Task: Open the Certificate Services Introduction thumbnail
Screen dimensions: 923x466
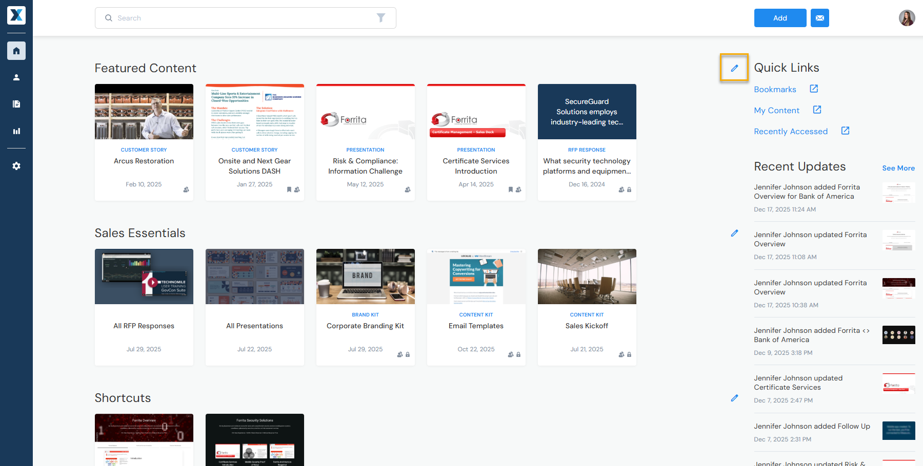Action: 476,112
